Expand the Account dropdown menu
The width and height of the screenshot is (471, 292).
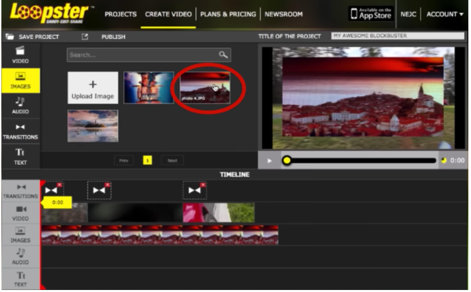point(445,14)
